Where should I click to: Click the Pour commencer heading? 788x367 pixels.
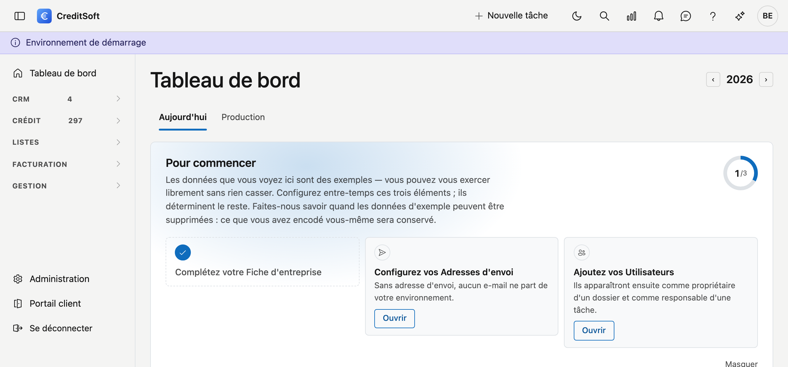pos(211,163)
